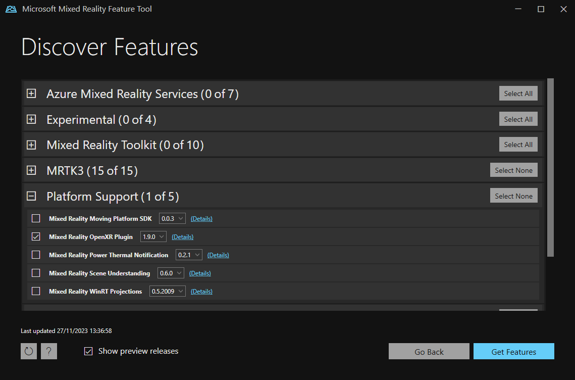
Task: Expand Mixed Reality Toolkit plus icon
Action: pos(31,145)
